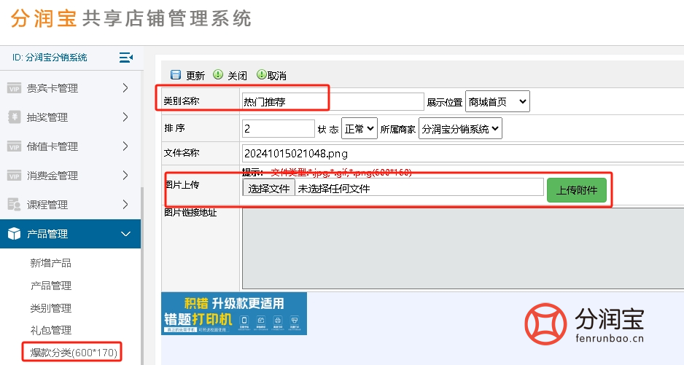
Task: Expand the 贵宾卡管理 chevron
Action: 125,88
